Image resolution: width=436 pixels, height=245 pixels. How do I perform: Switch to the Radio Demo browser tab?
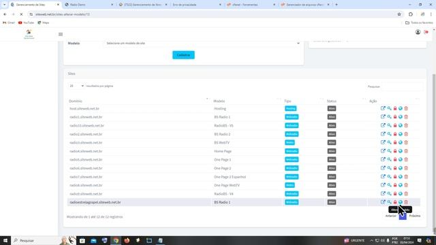[x=89, y=5]
